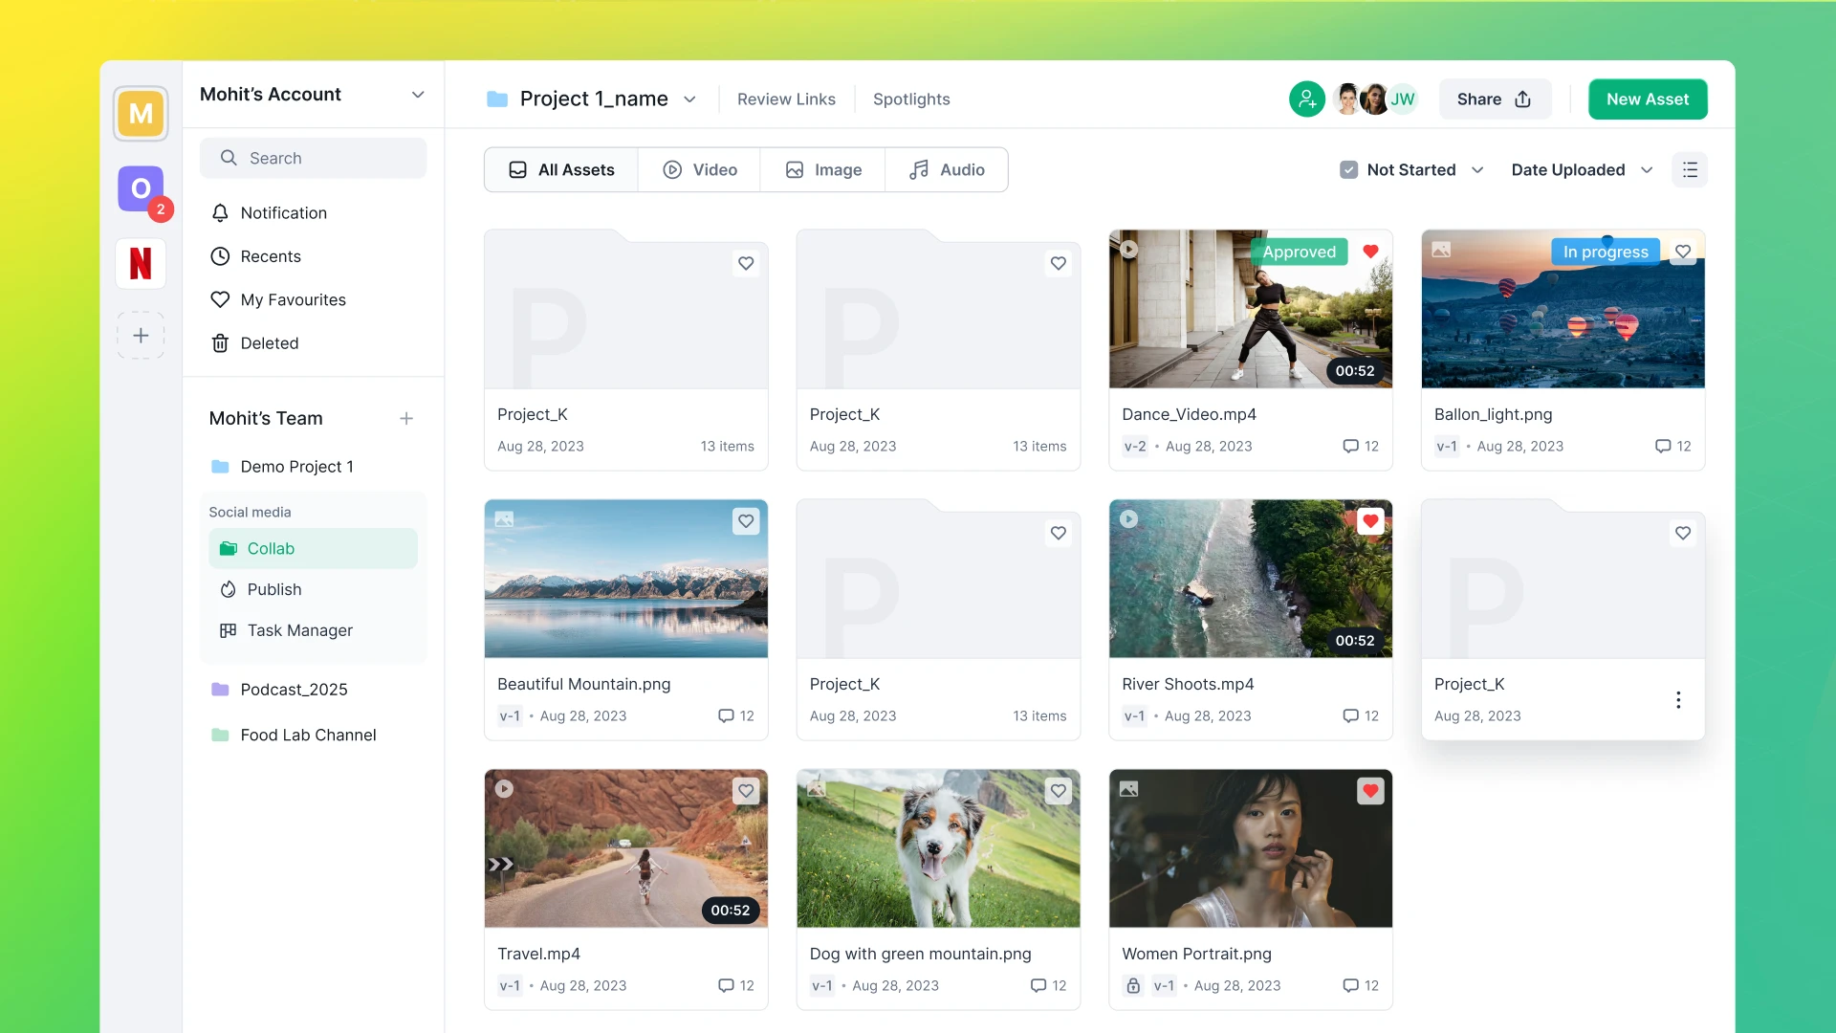Open comments on Women Portrait.png
Viewport: 1836px width, 1033px height.
pyautogui.click(x=1361, y=986)
